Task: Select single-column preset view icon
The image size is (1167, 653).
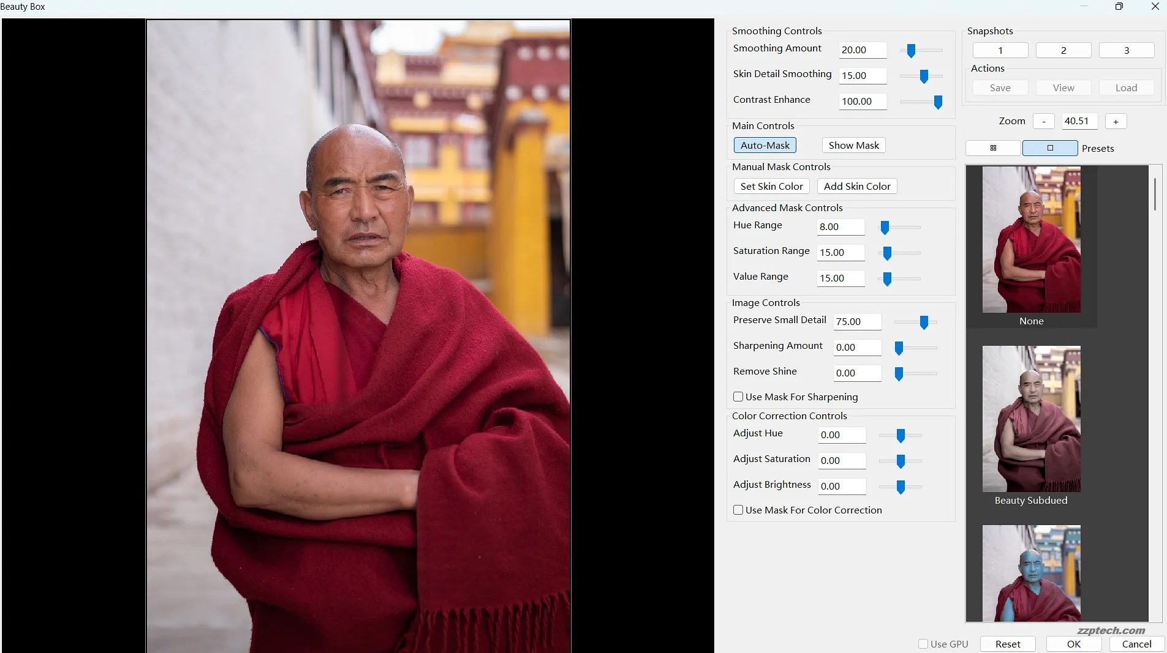Action: pyautogui.click(x=1049, y=148)
